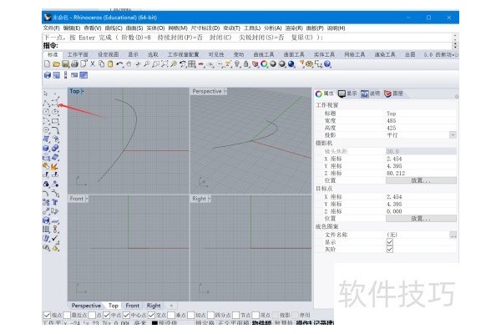Screen dimensions: 501x334
Task: Click the Paste clipboard icon
Action: [x=110, y=64]
